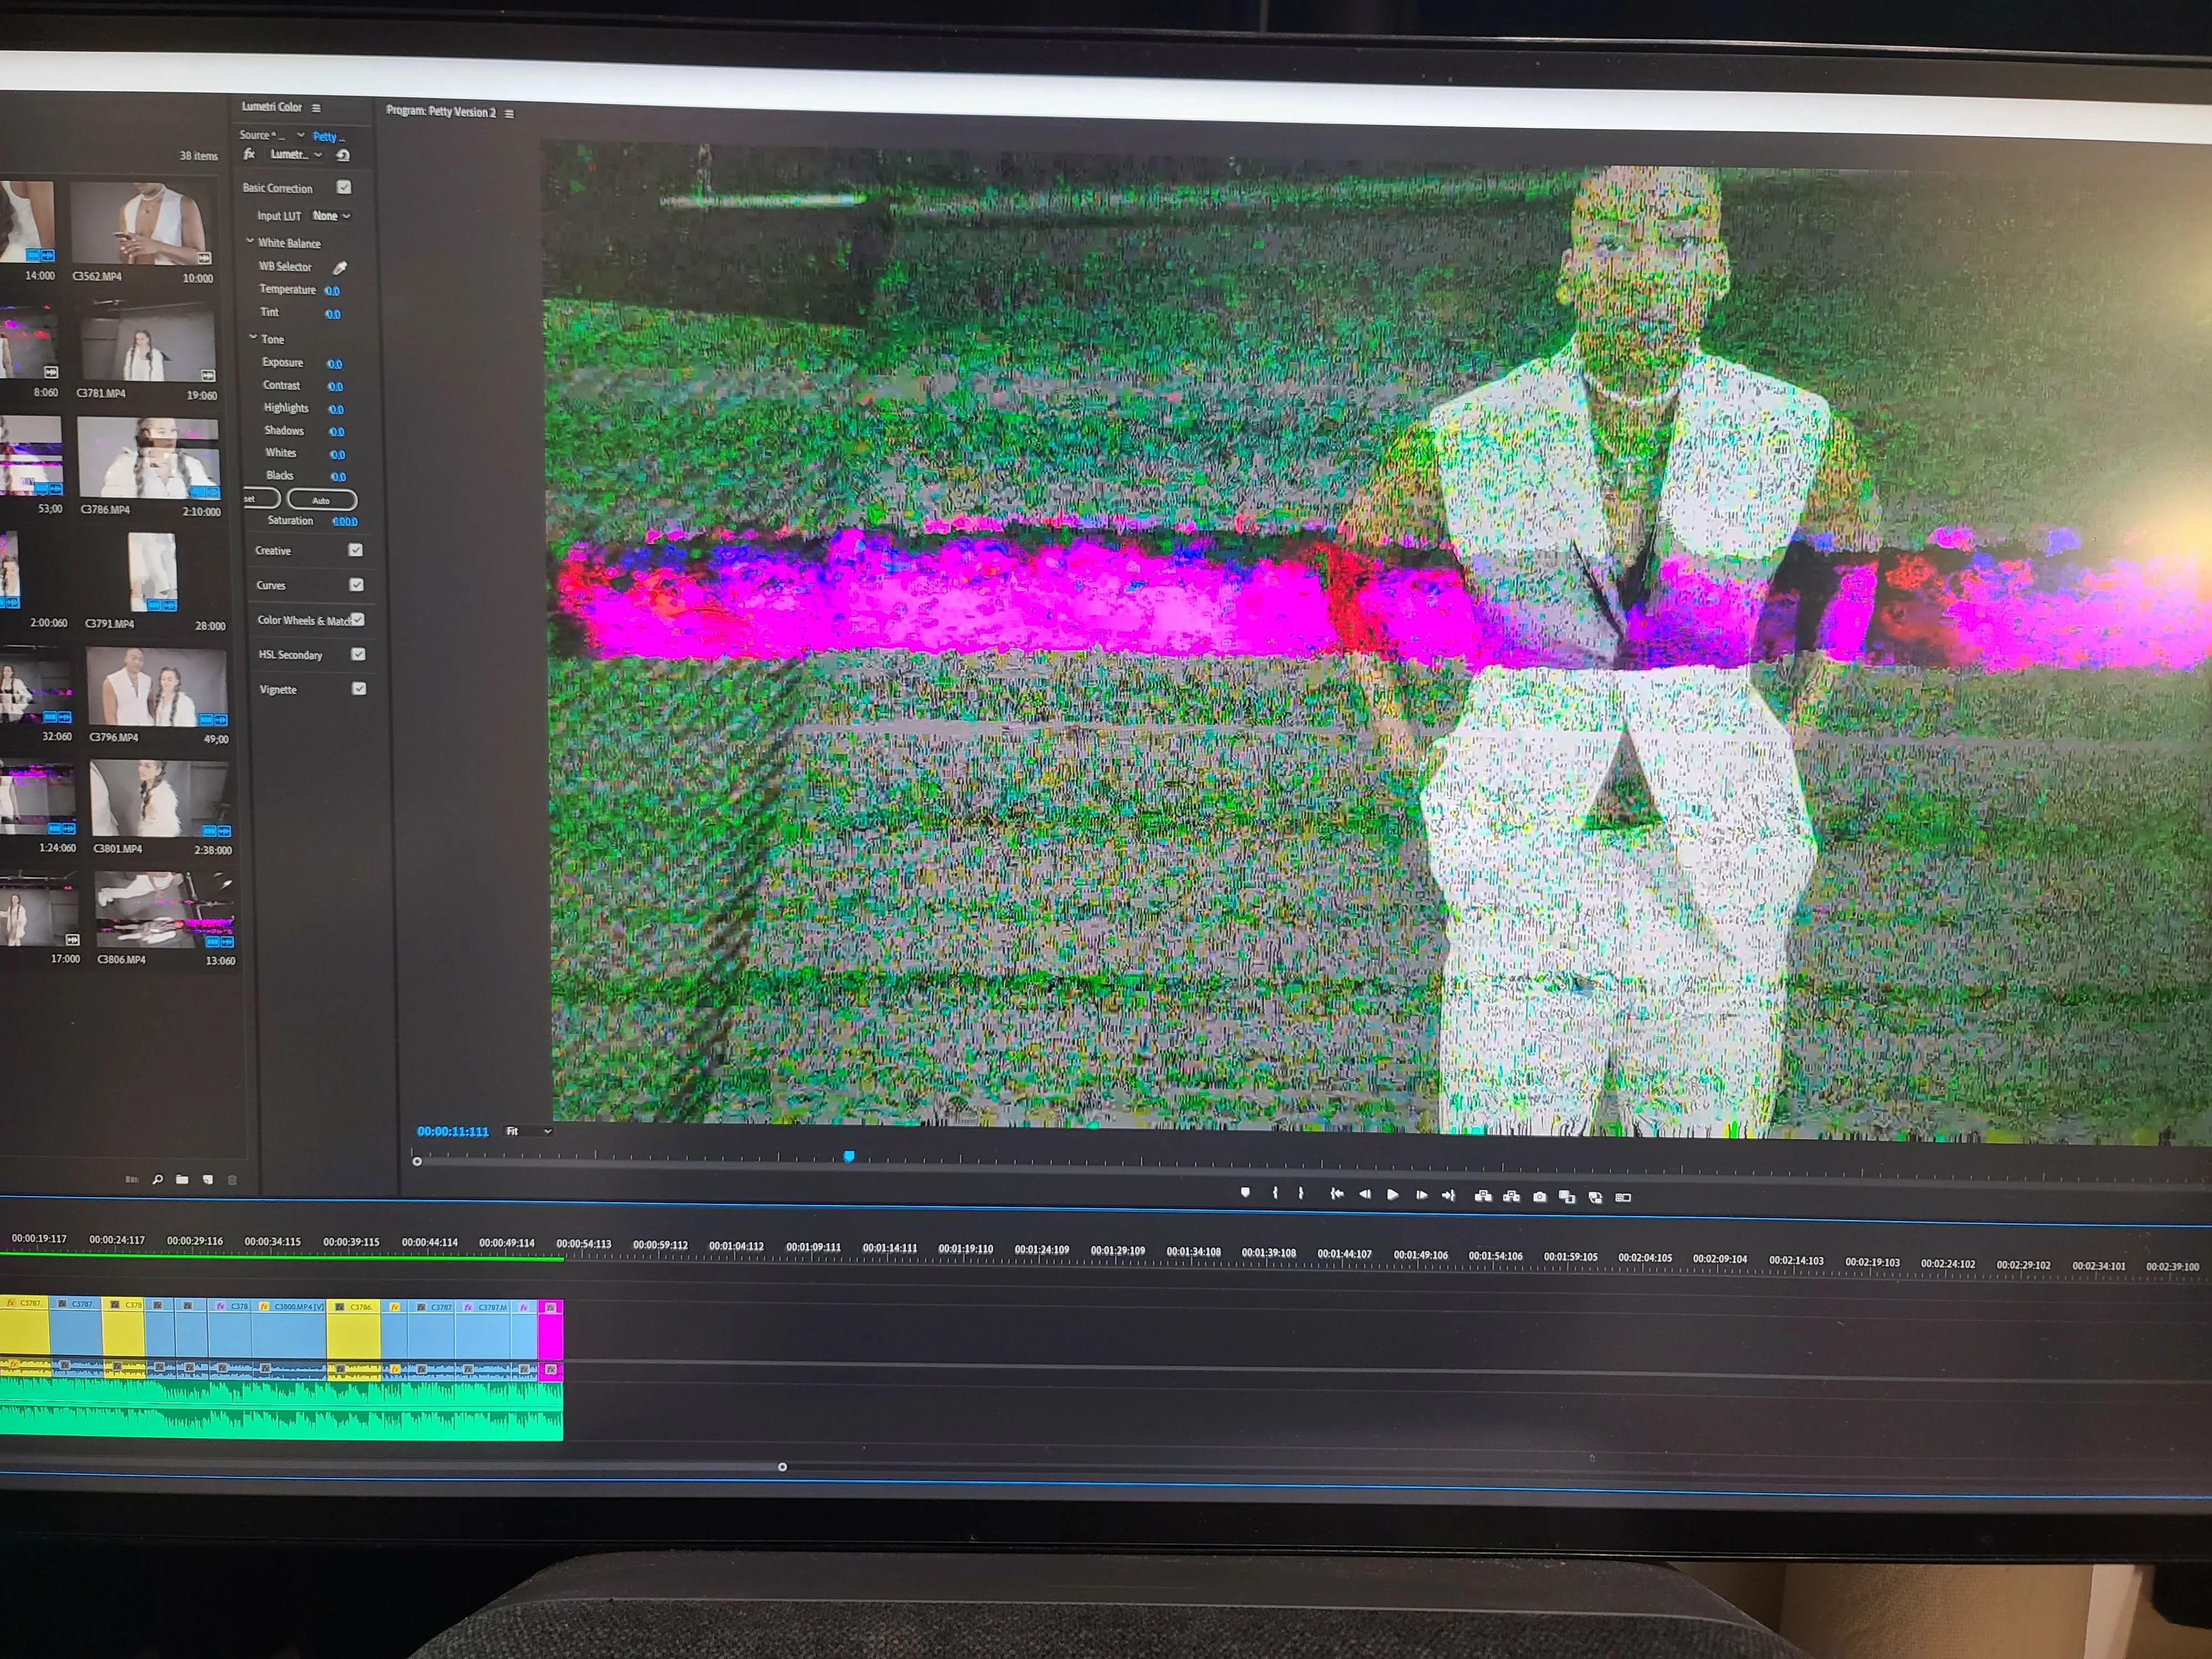Viewport: 2212px width, 1659px height.
Task: Select the WB Selector eyedropper
Action: coord(340,268)
